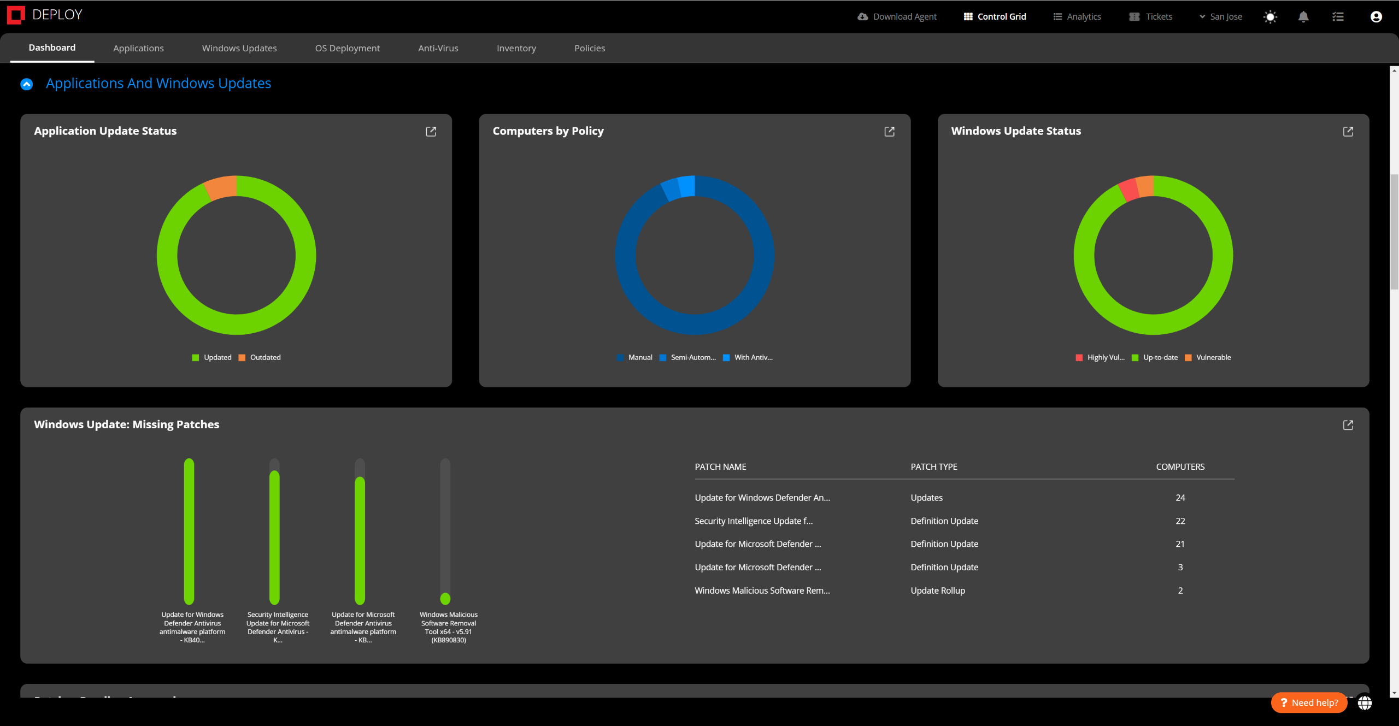Click the globe language icon
Screen dimensions: 1399x726
(1365, 703)
